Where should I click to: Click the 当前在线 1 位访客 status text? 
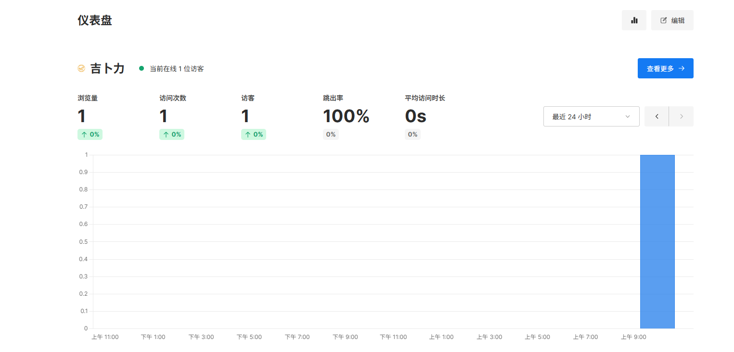[x=177, y=69]
